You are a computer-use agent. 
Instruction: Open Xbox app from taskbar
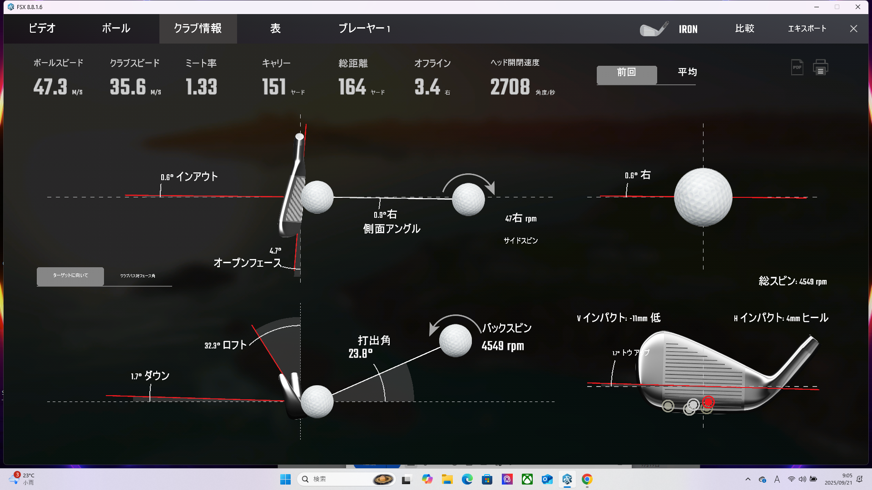(x=527, y=479)
